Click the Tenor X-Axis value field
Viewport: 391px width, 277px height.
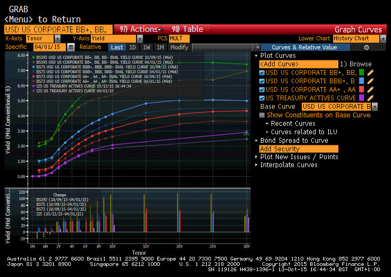[x=40, y=39]
